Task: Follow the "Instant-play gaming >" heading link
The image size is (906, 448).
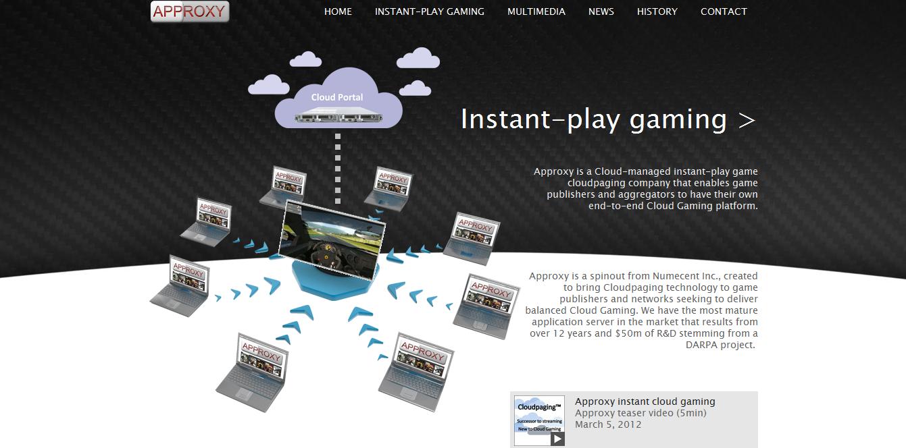Action: coord(608,119)
